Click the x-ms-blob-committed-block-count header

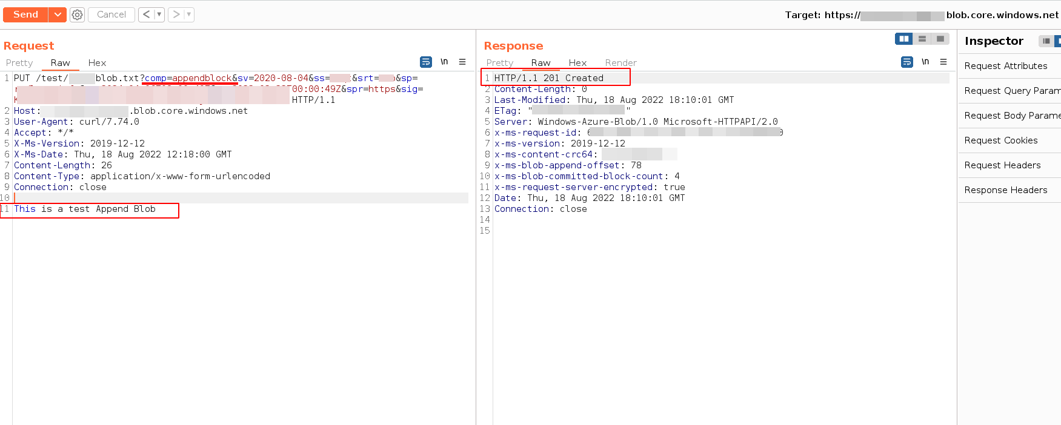587,176
